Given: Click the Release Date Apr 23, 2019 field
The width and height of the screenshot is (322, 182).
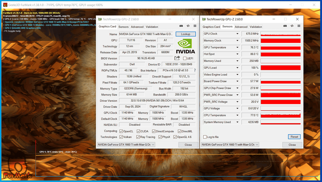Looking at the screenshot, I should click(130, 52).
